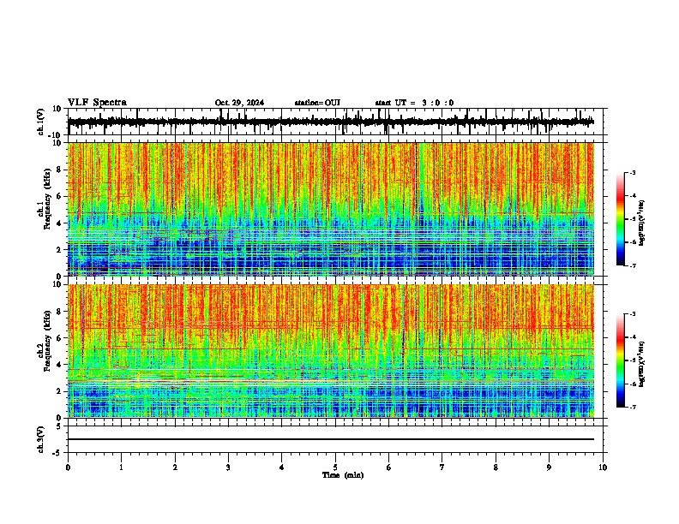Click the time axis tick label "3"
Viewport: 679px width, 524px height.
pos(228,467)
